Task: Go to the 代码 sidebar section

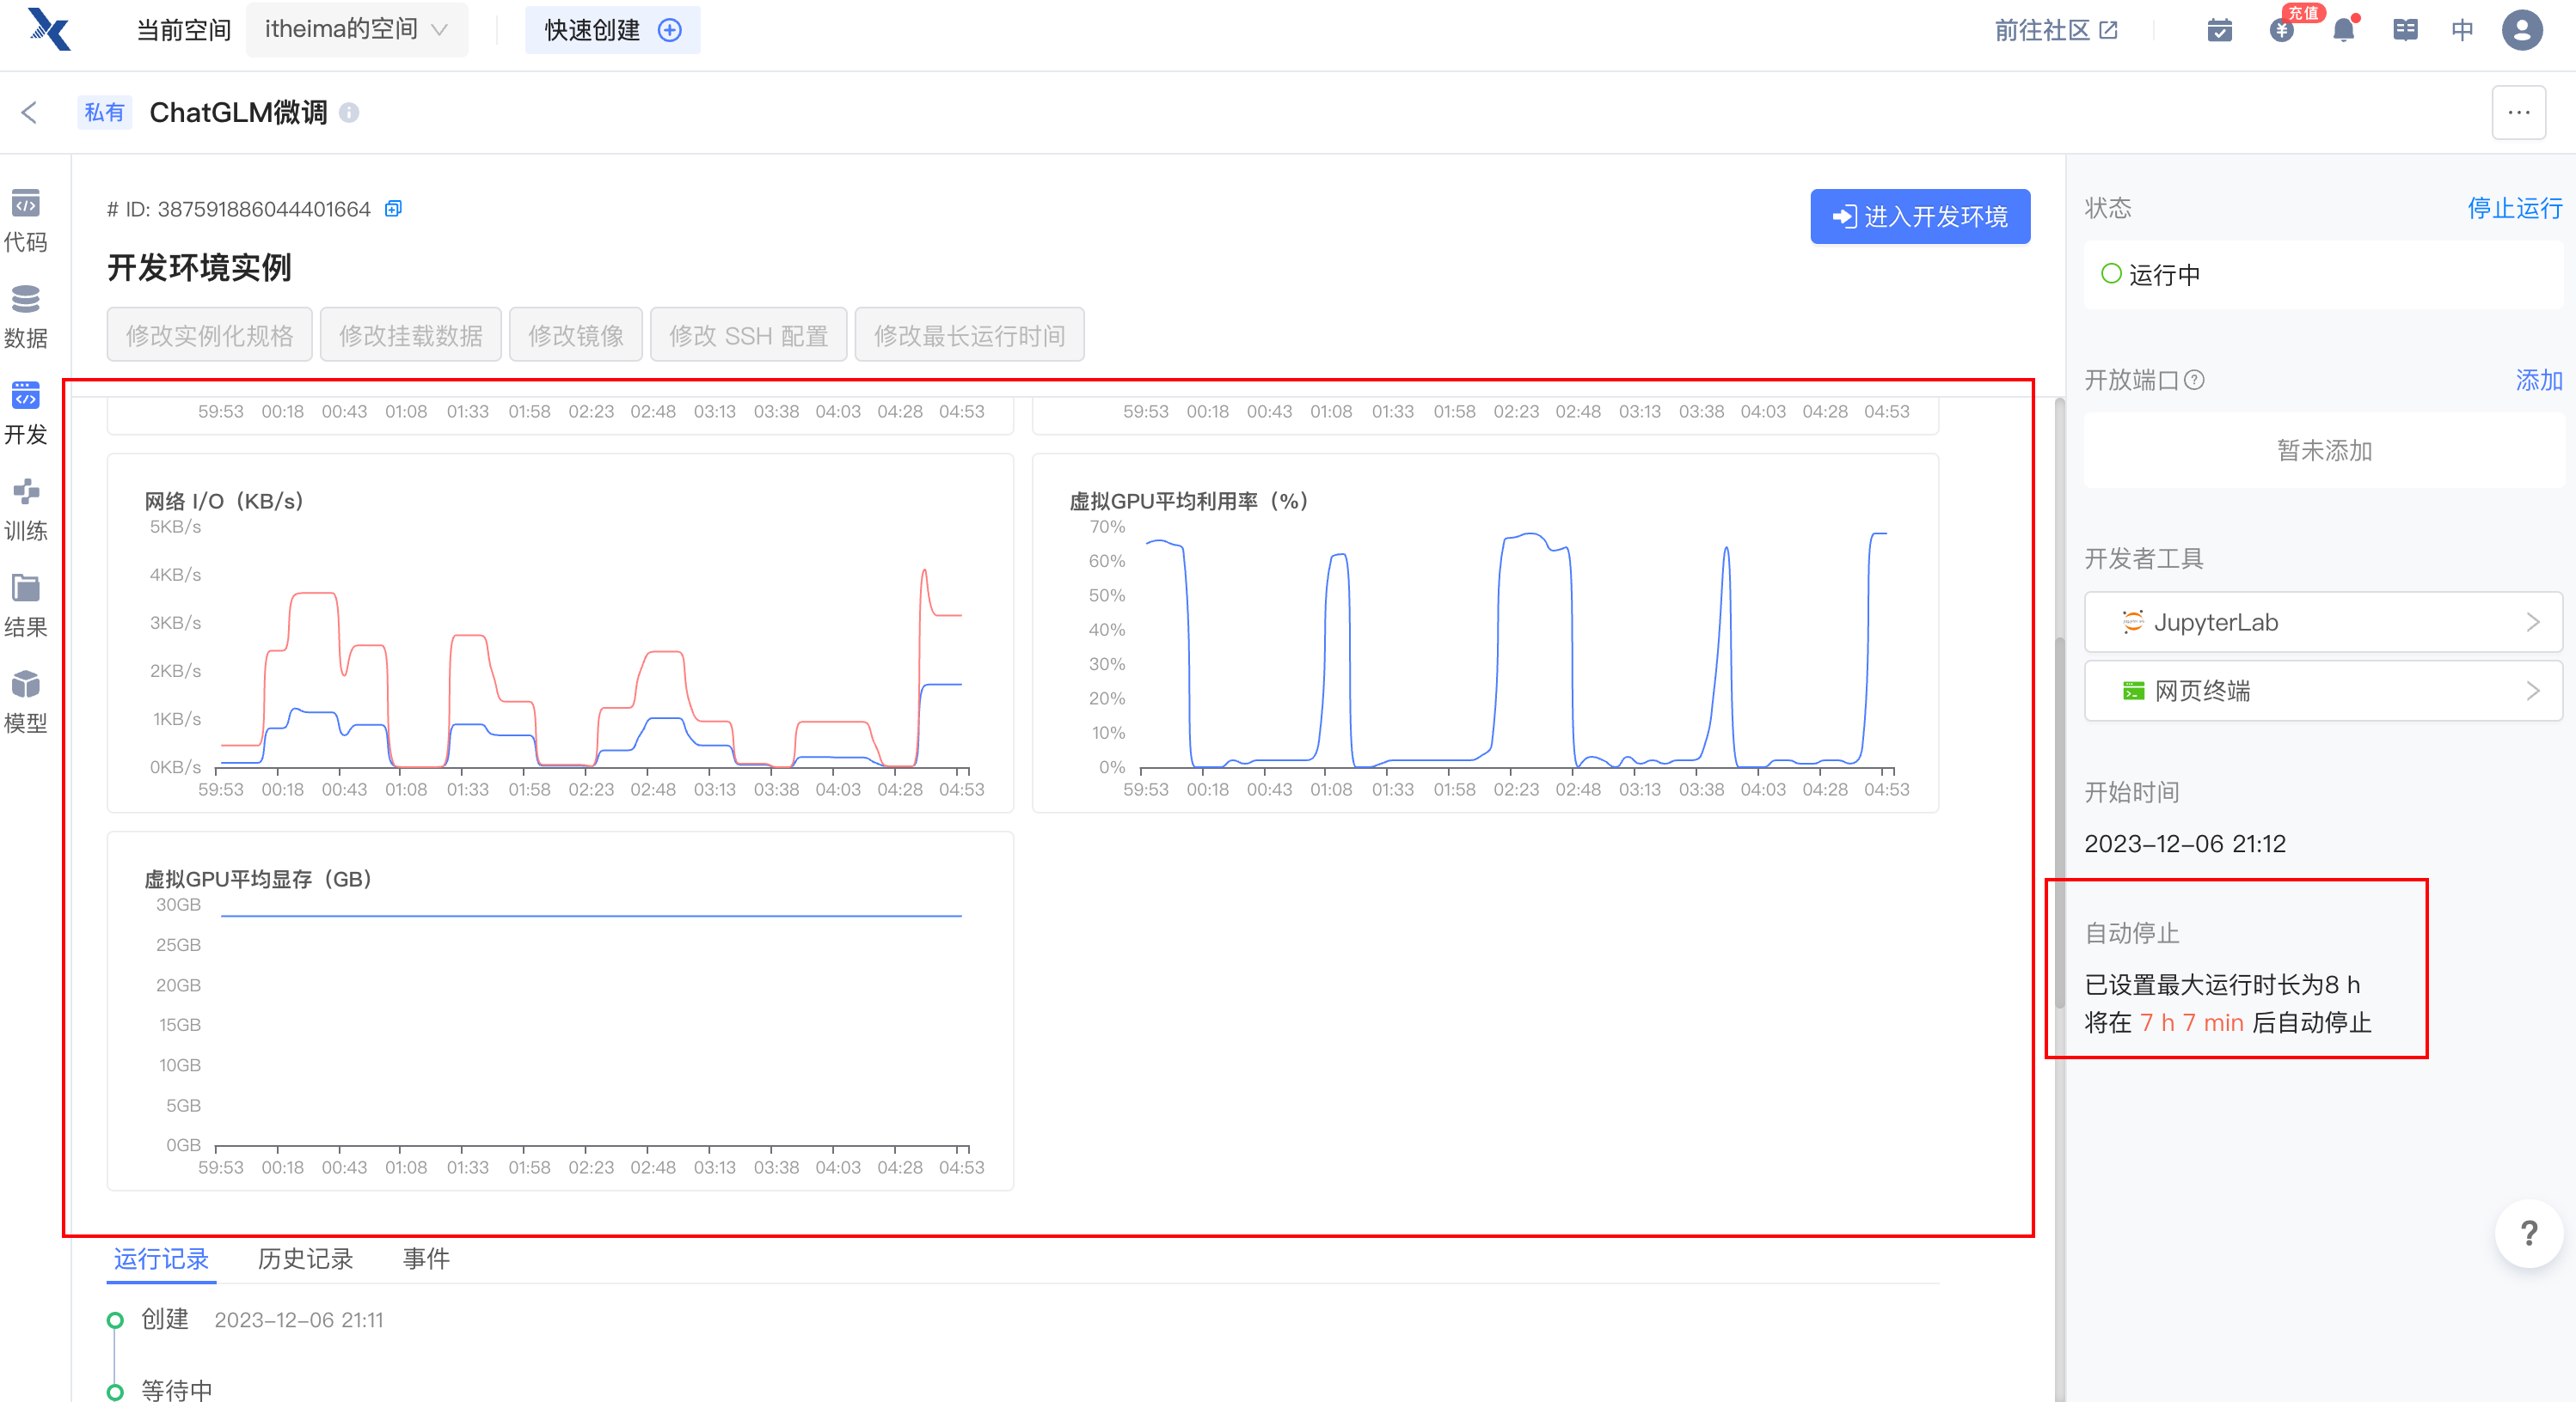Action: coord(26,221)
